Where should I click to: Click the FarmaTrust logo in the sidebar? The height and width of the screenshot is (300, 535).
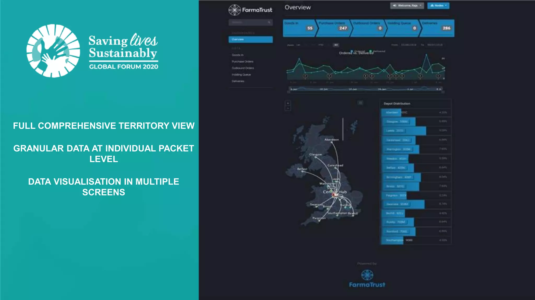(x=250, y=10)
